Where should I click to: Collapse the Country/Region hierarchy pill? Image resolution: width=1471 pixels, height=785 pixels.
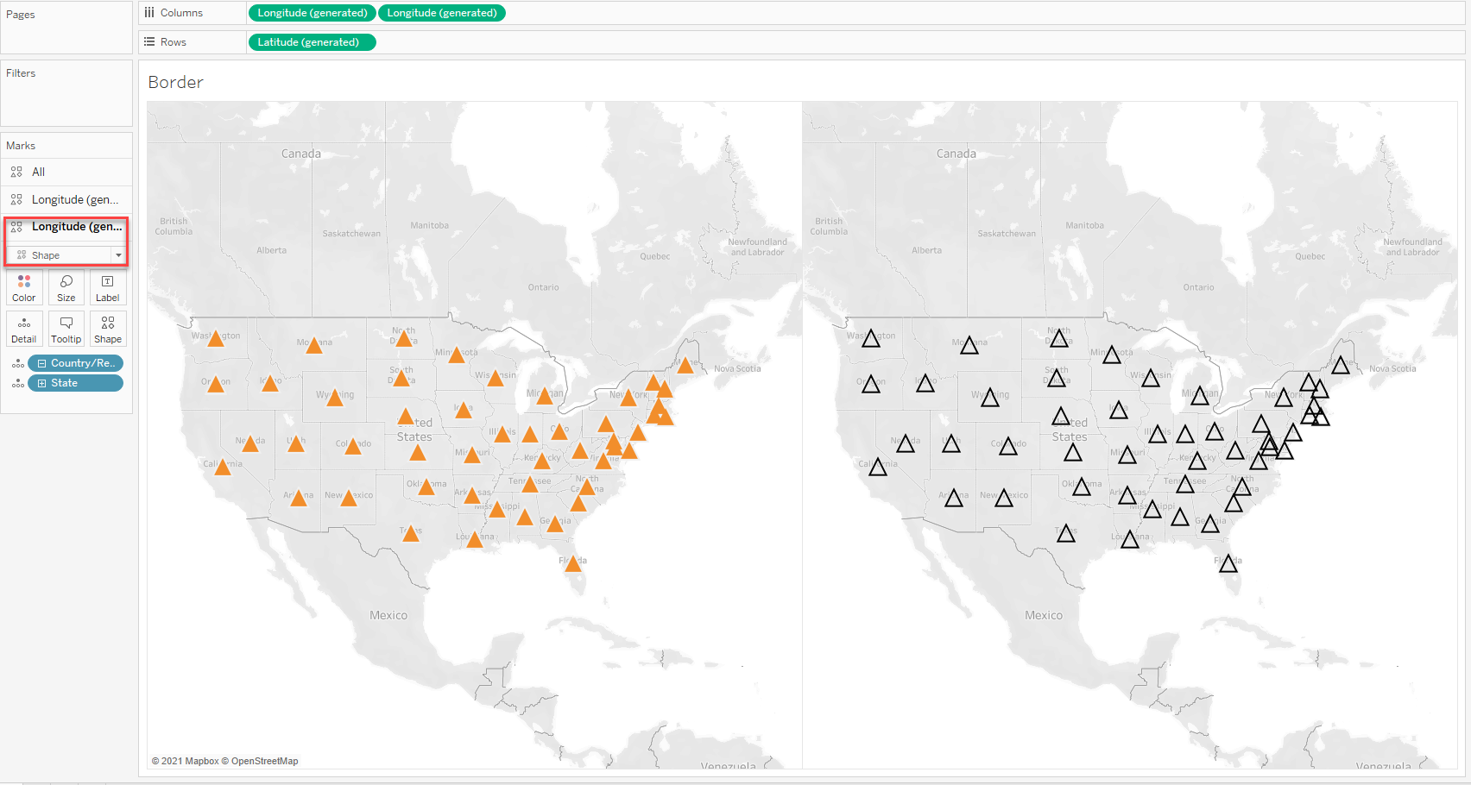(x=41, y=363)
